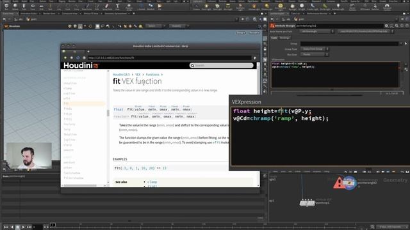This screenshot has width=410, height=230.
Task: Open fit01 in help sidebar
Action: (x=68, y=109)
